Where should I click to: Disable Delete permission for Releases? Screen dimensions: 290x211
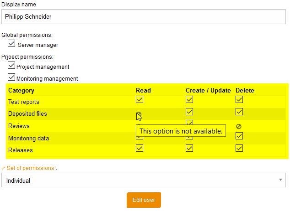tap(239, 148)
